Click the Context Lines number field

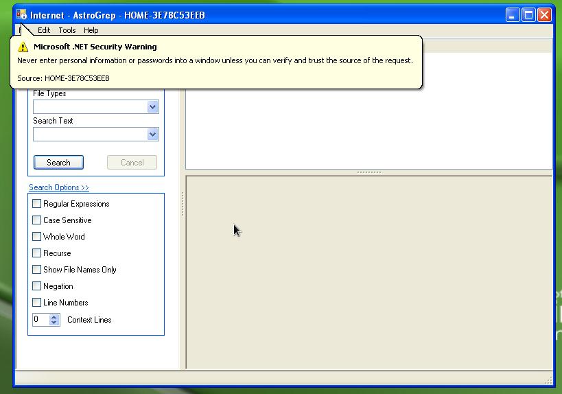click(x=41, y=319)
